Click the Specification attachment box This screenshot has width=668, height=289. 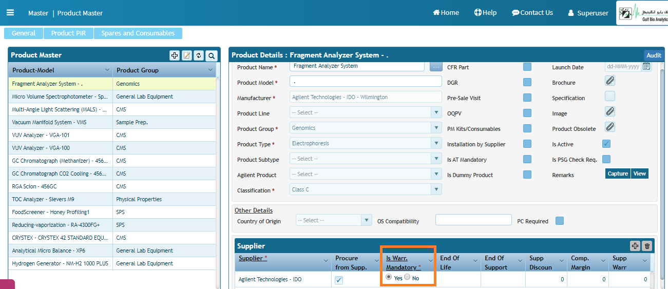[x=609, y=96]
